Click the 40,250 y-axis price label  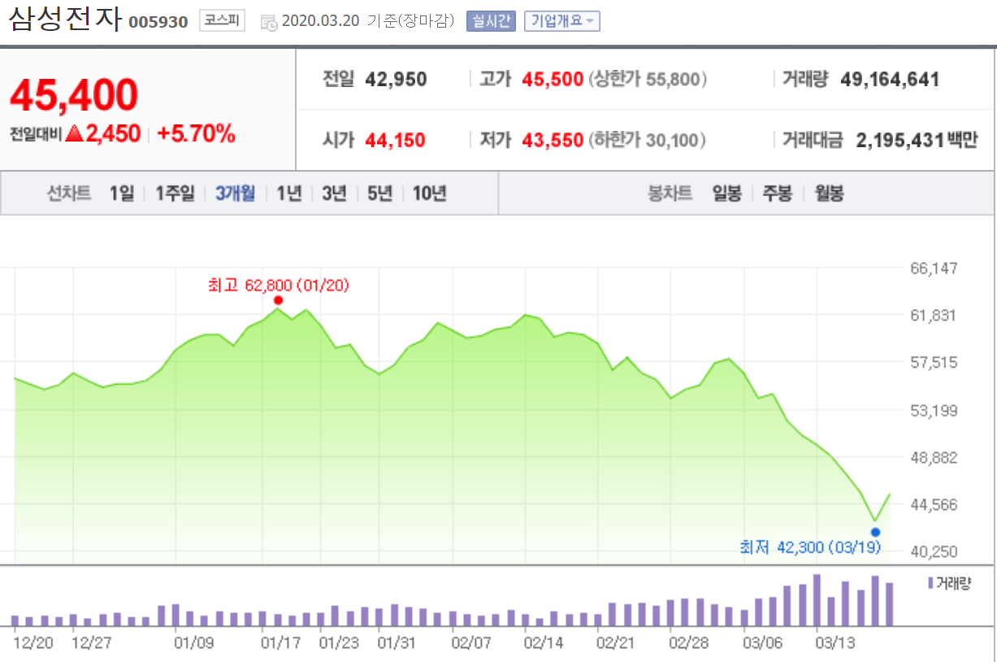coord(934,551)
